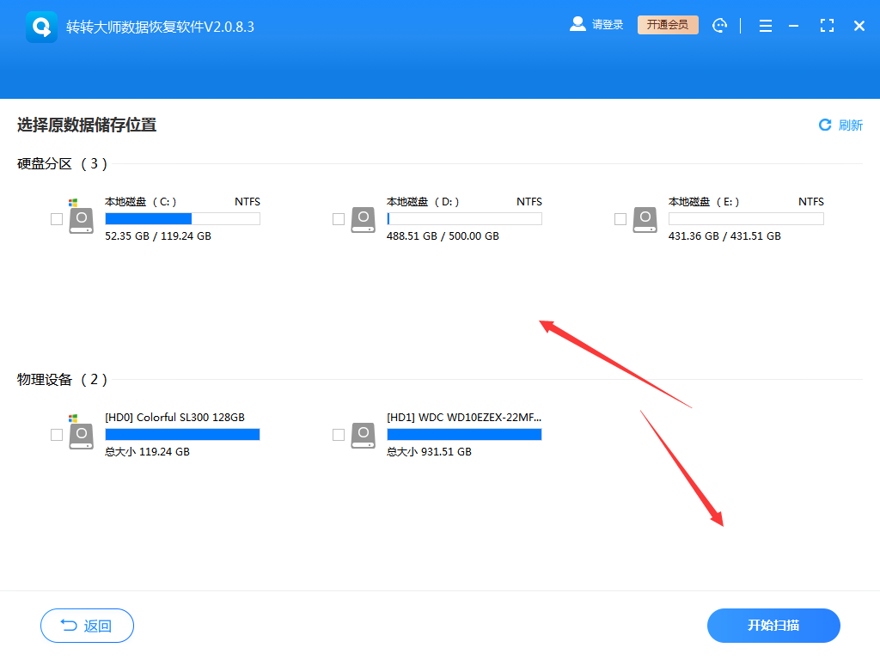Click the user avatar icon before 请登录
The height and width of the screenshot is (660, 880).
[577, 23]
